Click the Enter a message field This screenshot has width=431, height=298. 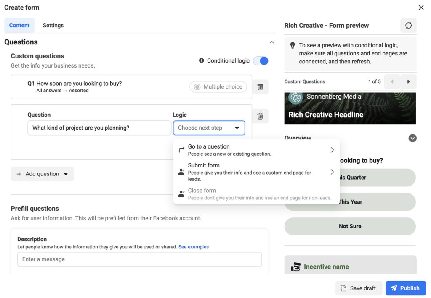pos(139,259)
